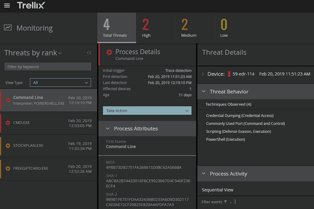Collapse the Process Attributes section

point(108,128)
